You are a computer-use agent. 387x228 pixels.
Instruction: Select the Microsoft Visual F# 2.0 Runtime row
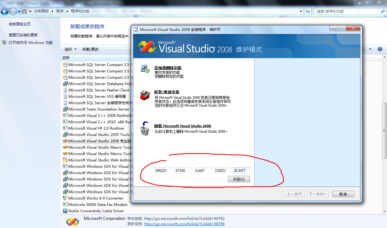tap(96, 128)
